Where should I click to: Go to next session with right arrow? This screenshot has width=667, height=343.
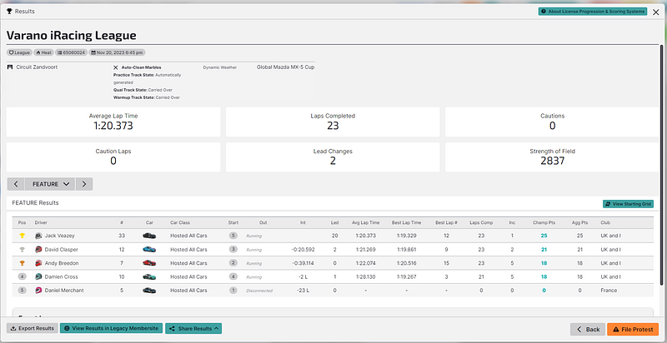click(84, 184)
